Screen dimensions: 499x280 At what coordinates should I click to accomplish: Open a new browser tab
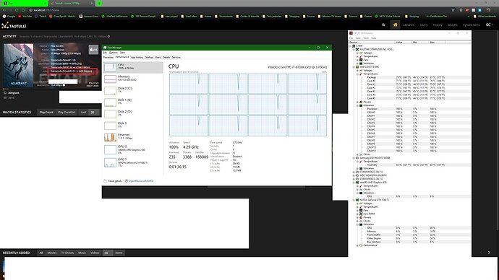99,3
